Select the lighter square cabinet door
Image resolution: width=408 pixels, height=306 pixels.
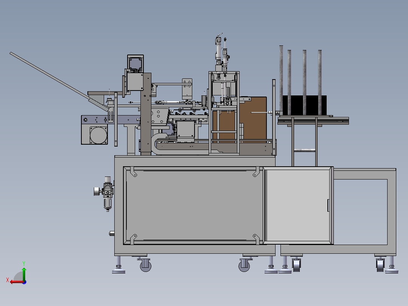click(x=298, y=206)
